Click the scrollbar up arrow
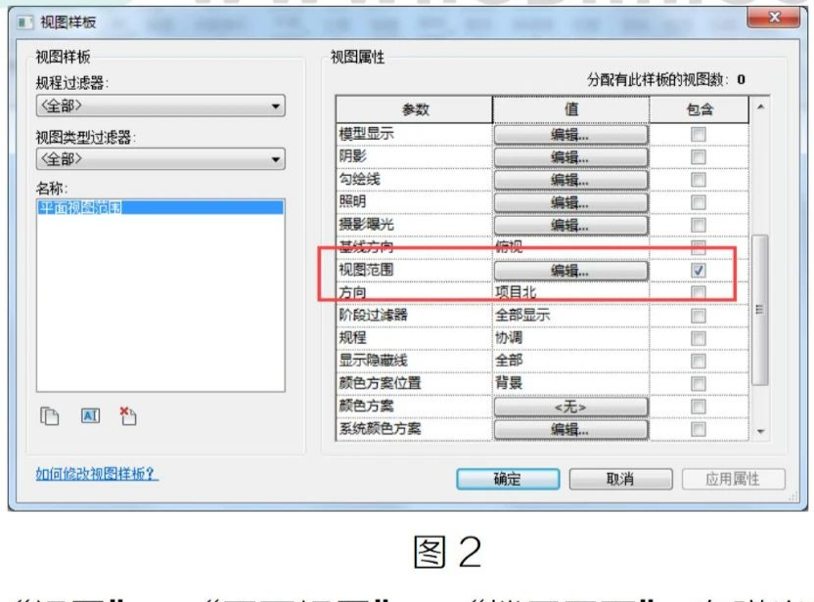 click(760, 107)
